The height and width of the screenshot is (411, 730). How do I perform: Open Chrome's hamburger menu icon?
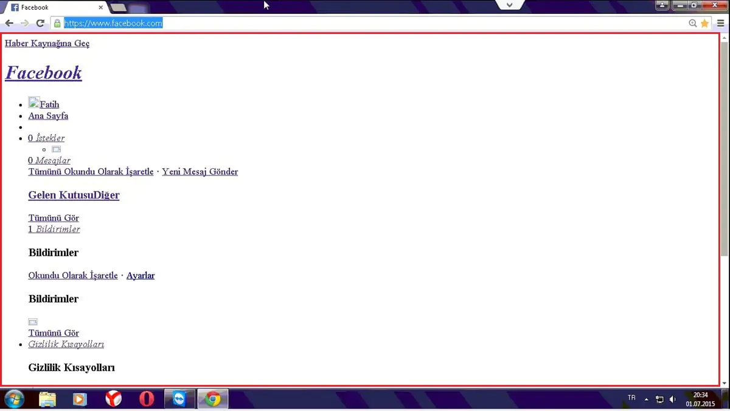721,23
